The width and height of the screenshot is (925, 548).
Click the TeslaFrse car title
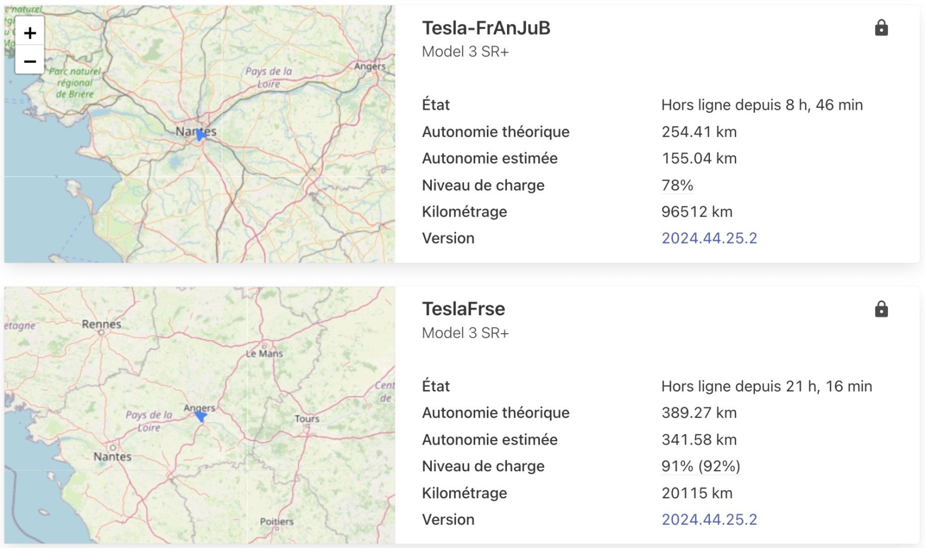464,309
